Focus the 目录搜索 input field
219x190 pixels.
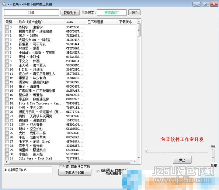click(112, 13)
